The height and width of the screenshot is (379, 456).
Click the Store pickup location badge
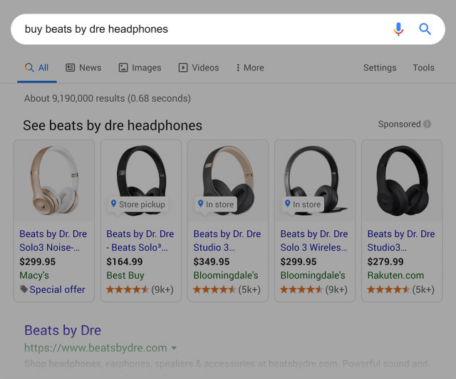click(138, 204)
